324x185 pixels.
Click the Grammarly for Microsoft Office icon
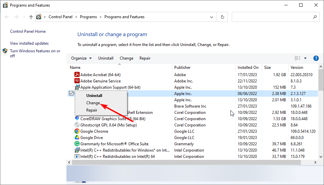click(x=77, y=144)
